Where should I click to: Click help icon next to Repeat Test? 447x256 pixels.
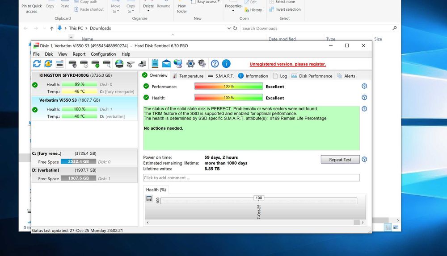point(364,159)
